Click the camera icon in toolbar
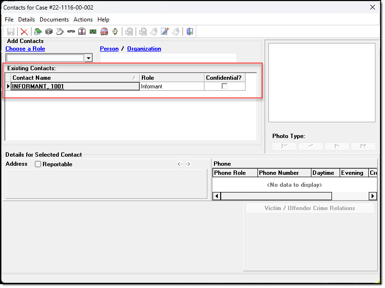The image size is (385, 288). coord(49,32)
